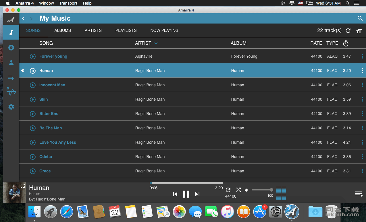Play the song Be The Man
This screenshot has height=222, width=366.
coord(33,128)
